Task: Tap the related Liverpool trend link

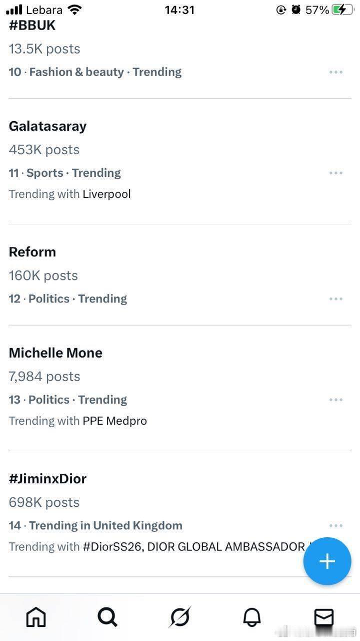Action: click(106, 194)
